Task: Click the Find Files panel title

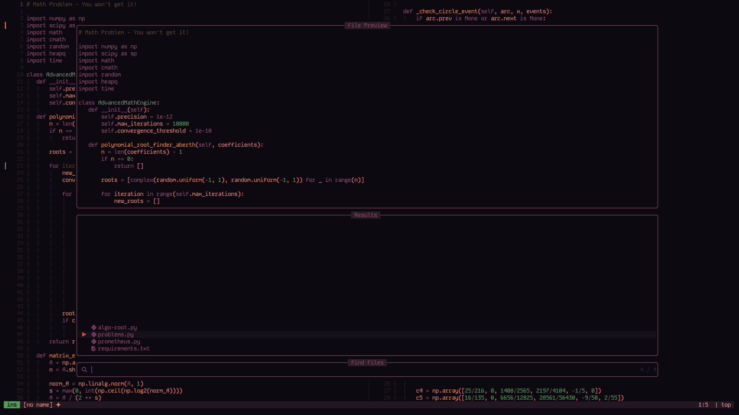Action: click(x=367, y=363)
